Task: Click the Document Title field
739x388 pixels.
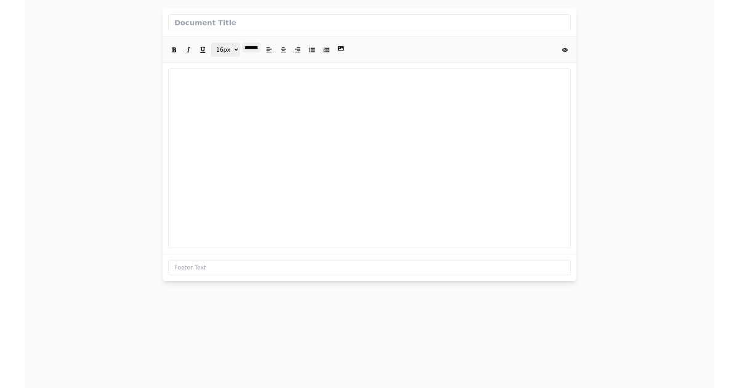Action: [369, 22]
